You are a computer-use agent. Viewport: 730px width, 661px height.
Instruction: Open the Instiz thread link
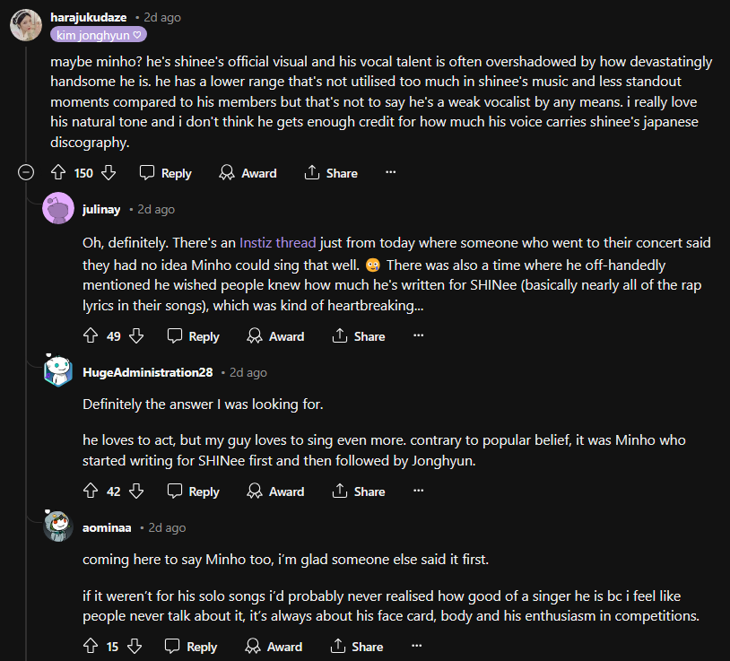[277, 242]
